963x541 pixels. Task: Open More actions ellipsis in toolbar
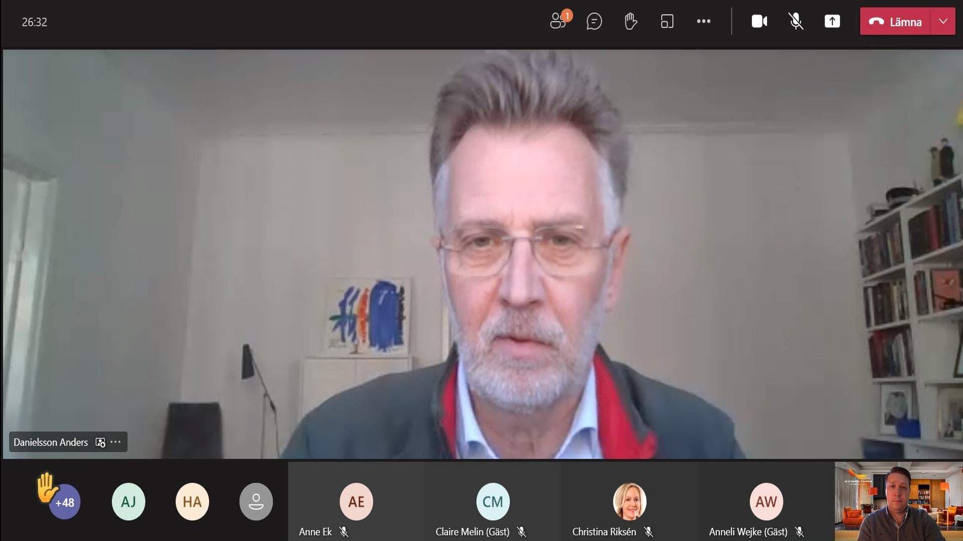(704, 22)
